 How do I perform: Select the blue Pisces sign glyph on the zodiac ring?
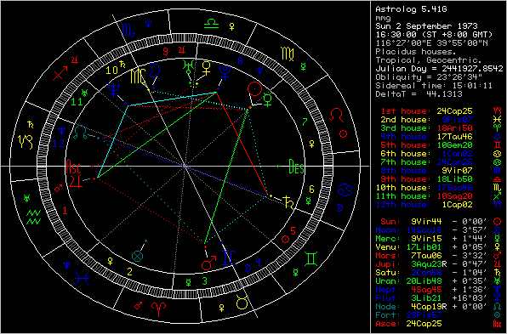point(82,278)
